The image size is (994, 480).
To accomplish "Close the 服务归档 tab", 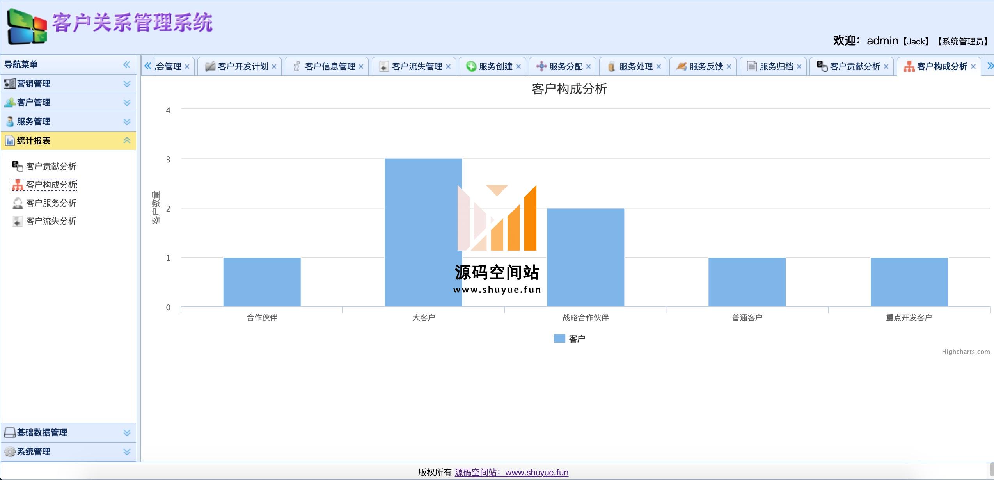I will [799, 67].
